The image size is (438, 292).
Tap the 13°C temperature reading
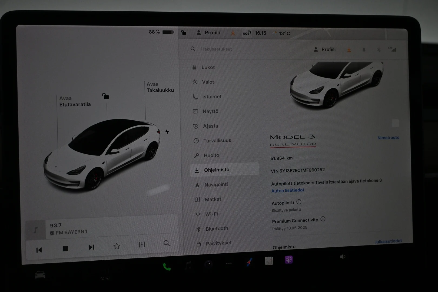pyautogui.click(x=284, y=33)
